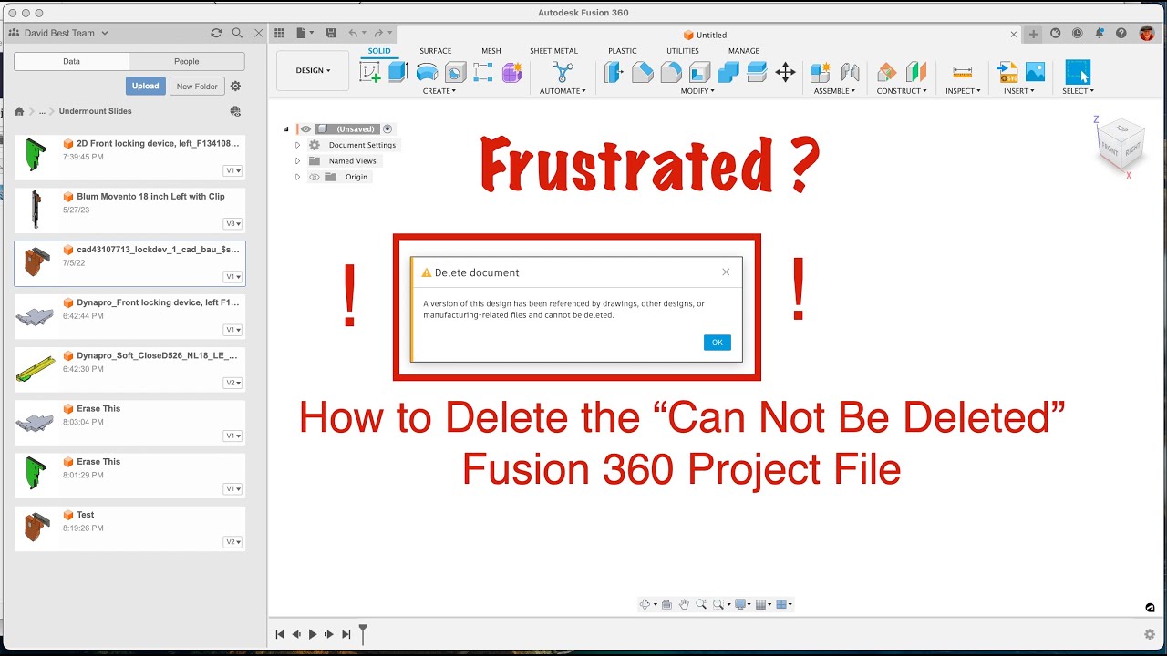Select the Measure ruler tool
This screenshot has height=656, width=1167.
962,72
